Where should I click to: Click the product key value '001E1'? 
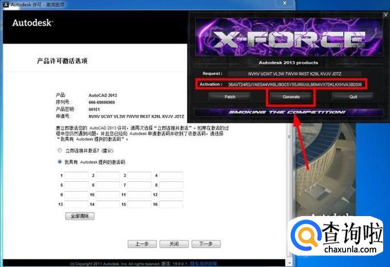pos(94,109)
